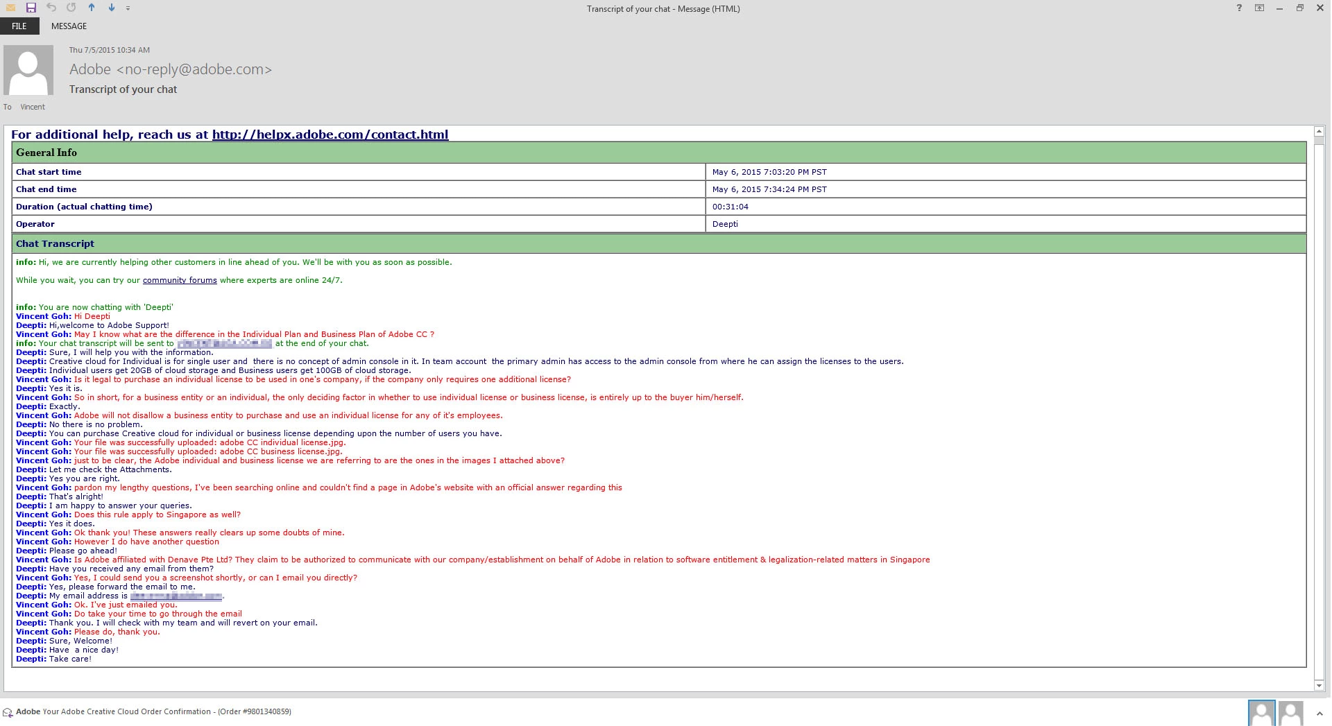Screen dimensions: 1332x726
Task: Click the date 'Thu 7/5/2015 10:34 AM'
Action: (109, 50)
